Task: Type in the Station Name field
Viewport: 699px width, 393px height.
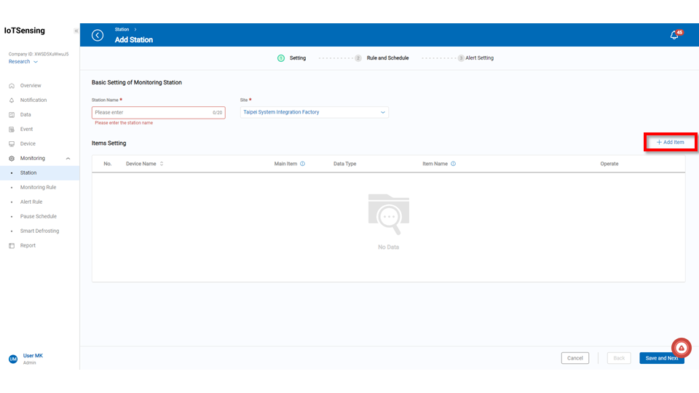Action: point(151,113)
